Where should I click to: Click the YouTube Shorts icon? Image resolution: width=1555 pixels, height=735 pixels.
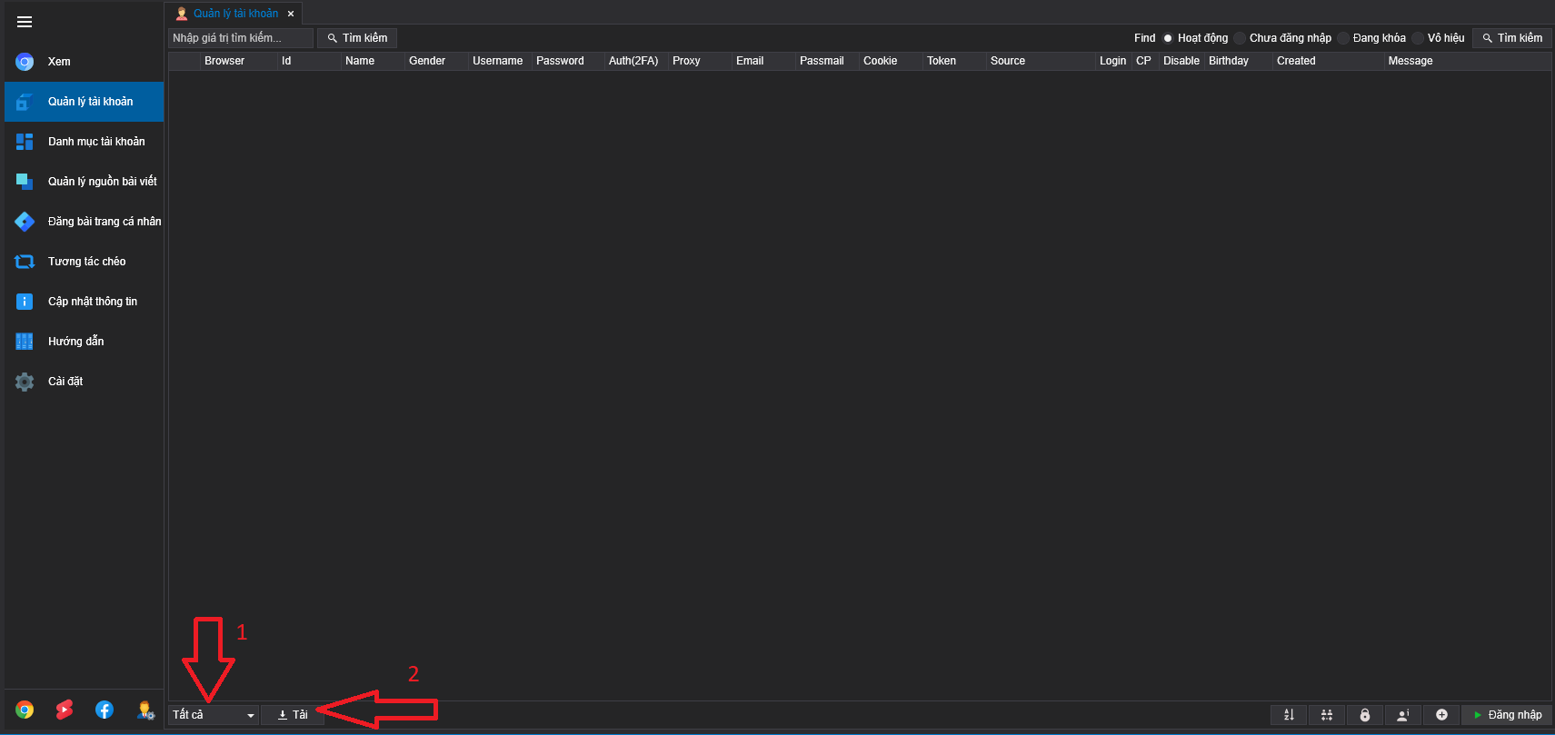pyautogui.click(x=65, y=710)
